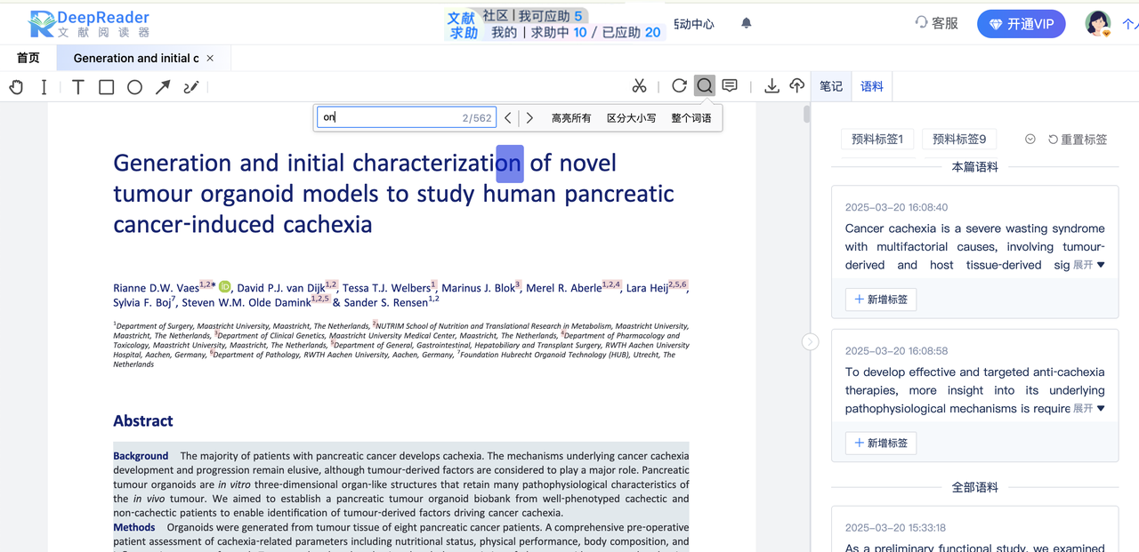Toggle 整个词语 whole word option

click(691, 118)
